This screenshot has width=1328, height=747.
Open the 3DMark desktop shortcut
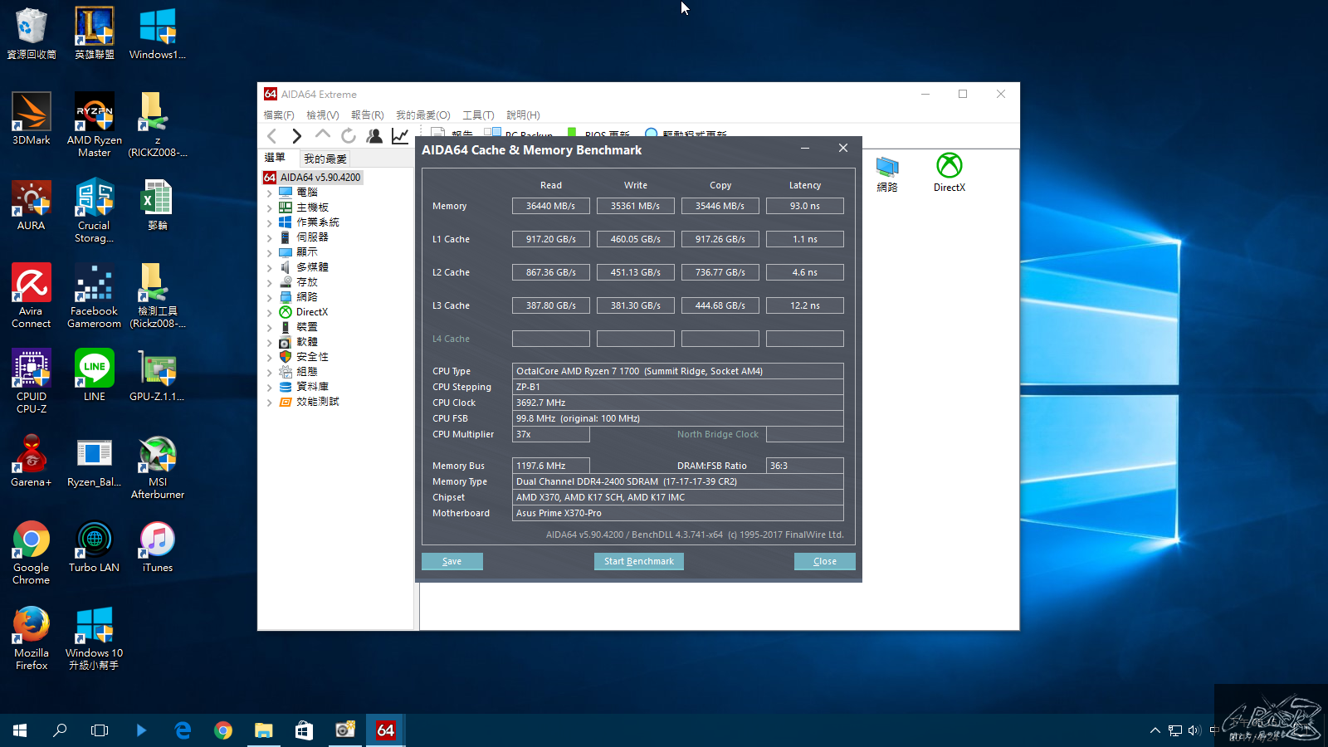pyautogui.click(x=32, y=119)
